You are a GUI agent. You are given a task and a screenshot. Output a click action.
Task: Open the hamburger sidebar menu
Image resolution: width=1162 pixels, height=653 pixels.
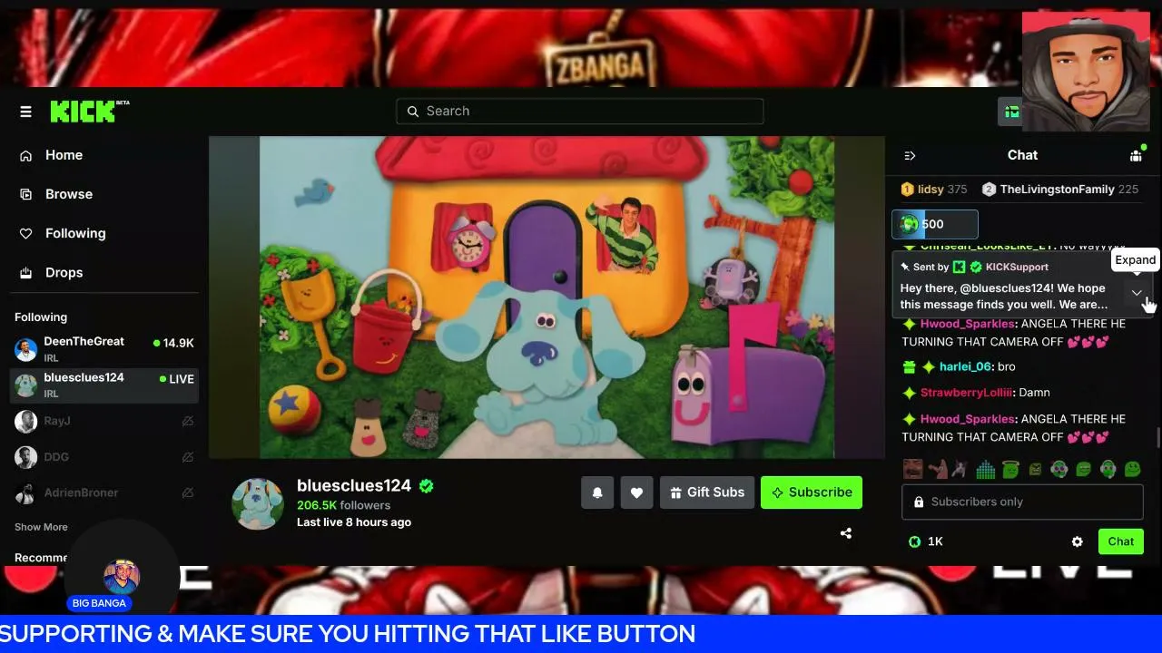25,112
